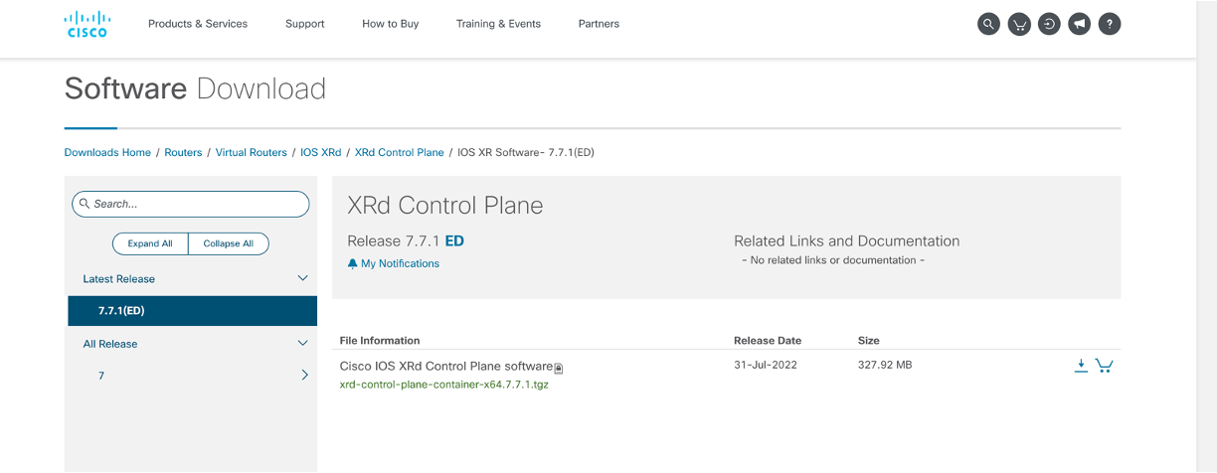The width and height of the screenshot is (1217, 473).
Task: Collapse the All Release section
Action: click(303, 344)
